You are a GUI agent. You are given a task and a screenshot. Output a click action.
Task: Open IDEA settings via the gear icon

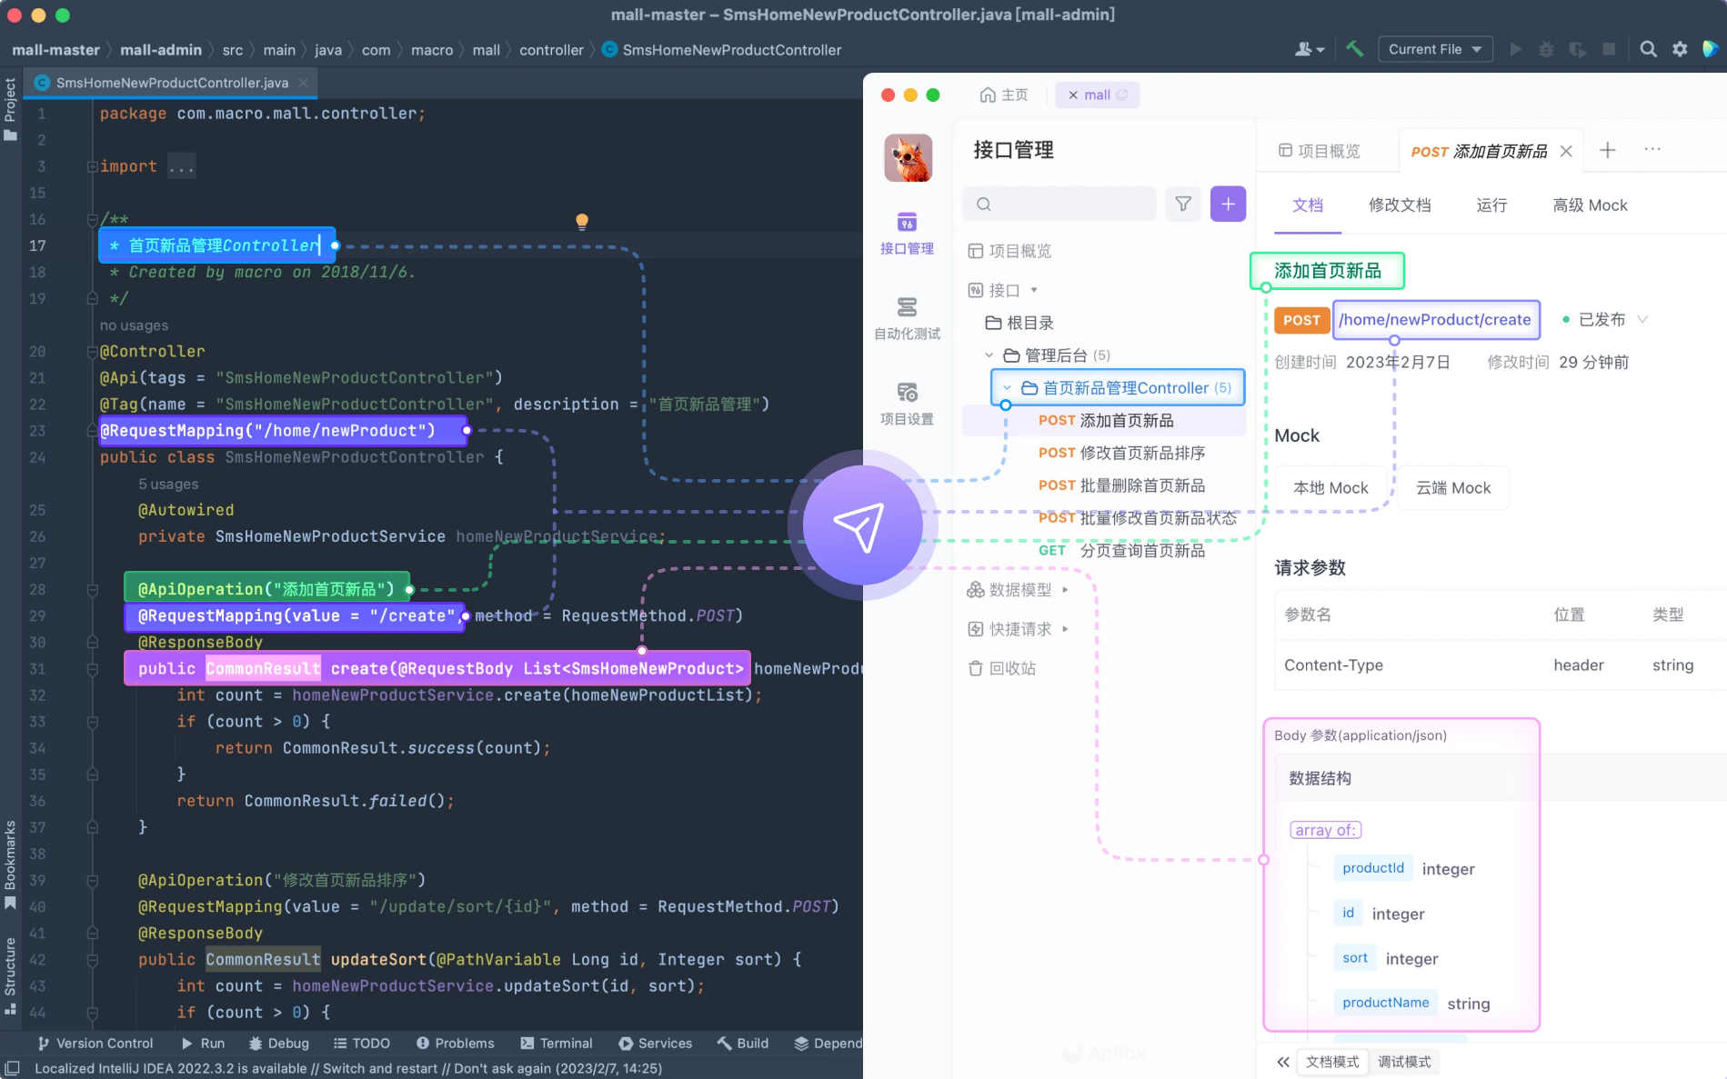(1680, 49)
